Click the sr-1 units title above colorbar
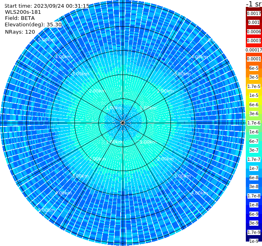This screenshot has height=246, width=262. (x=254, y=4)
